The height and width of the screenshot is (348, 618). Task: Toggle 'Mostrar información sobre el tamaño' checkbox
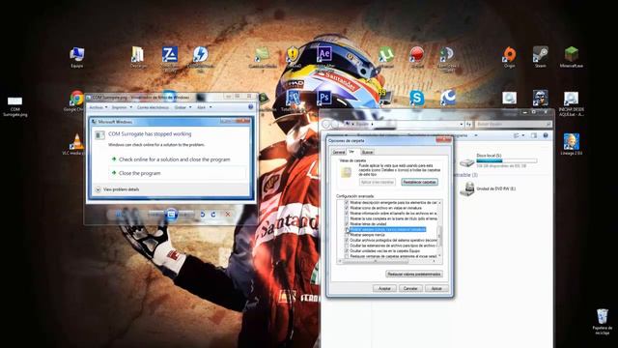pos(347,213)
